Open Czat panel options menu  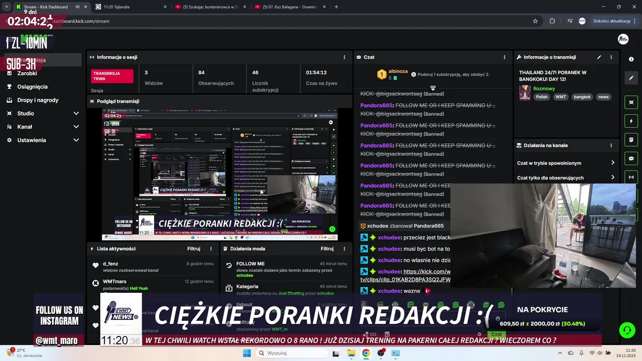point(505,57)
